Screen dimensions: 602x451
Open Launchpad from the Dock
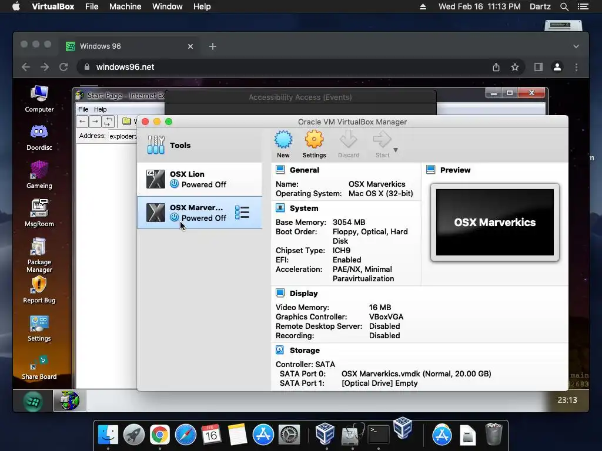coord(134,435)
